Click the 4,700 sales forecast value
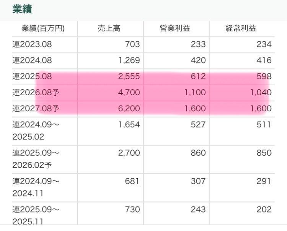Viewport: 287px width, 231px height. coord(129,93)
